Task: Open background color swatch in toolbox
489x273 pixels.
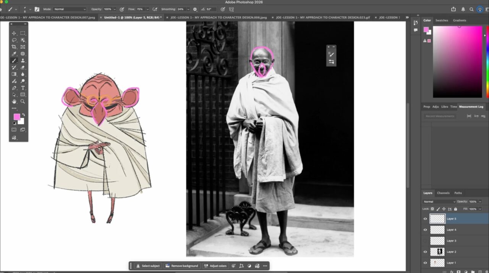Action: click(x=22, y=122)
